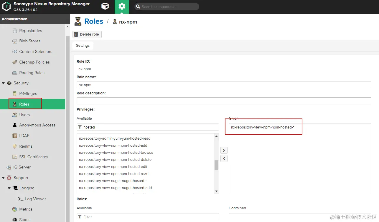Click the Role description input field

pos(224,101)
